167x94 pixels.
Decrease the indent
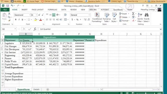[57, 20]
